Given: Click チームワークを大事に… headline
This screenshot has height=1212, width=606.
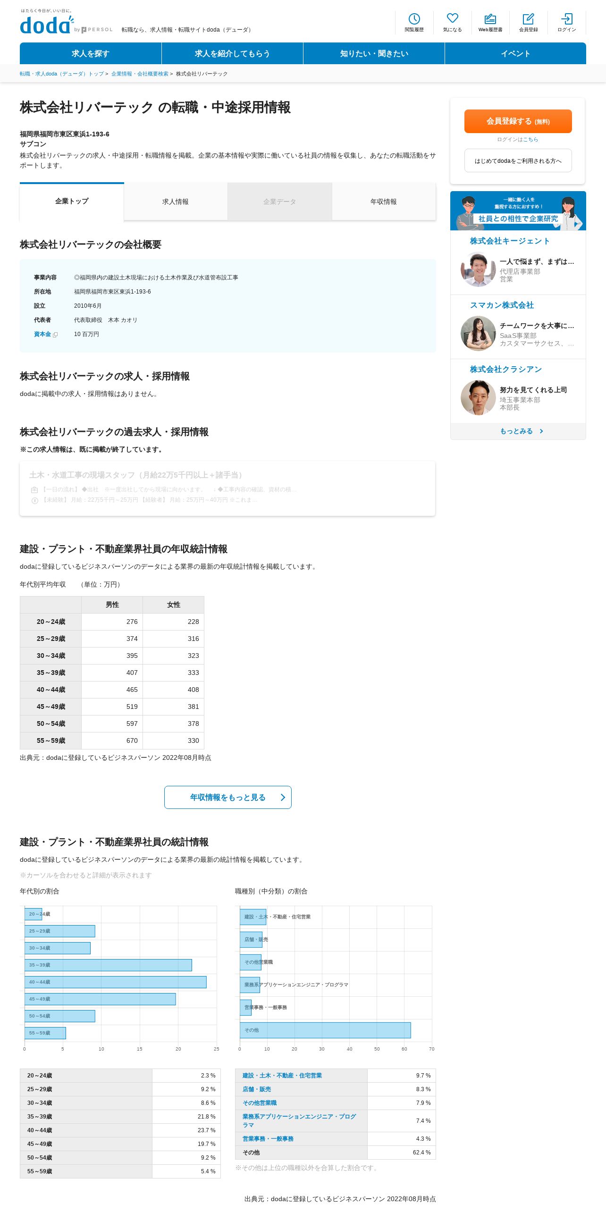Looking at the screenshot, I should pyautogui.click(x=537, y=326).
